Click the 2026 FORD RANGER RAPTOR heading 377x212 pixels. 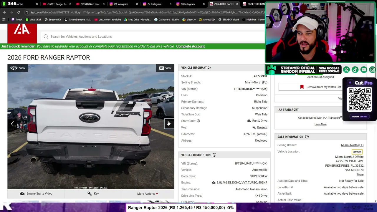(x=49, y=57)
